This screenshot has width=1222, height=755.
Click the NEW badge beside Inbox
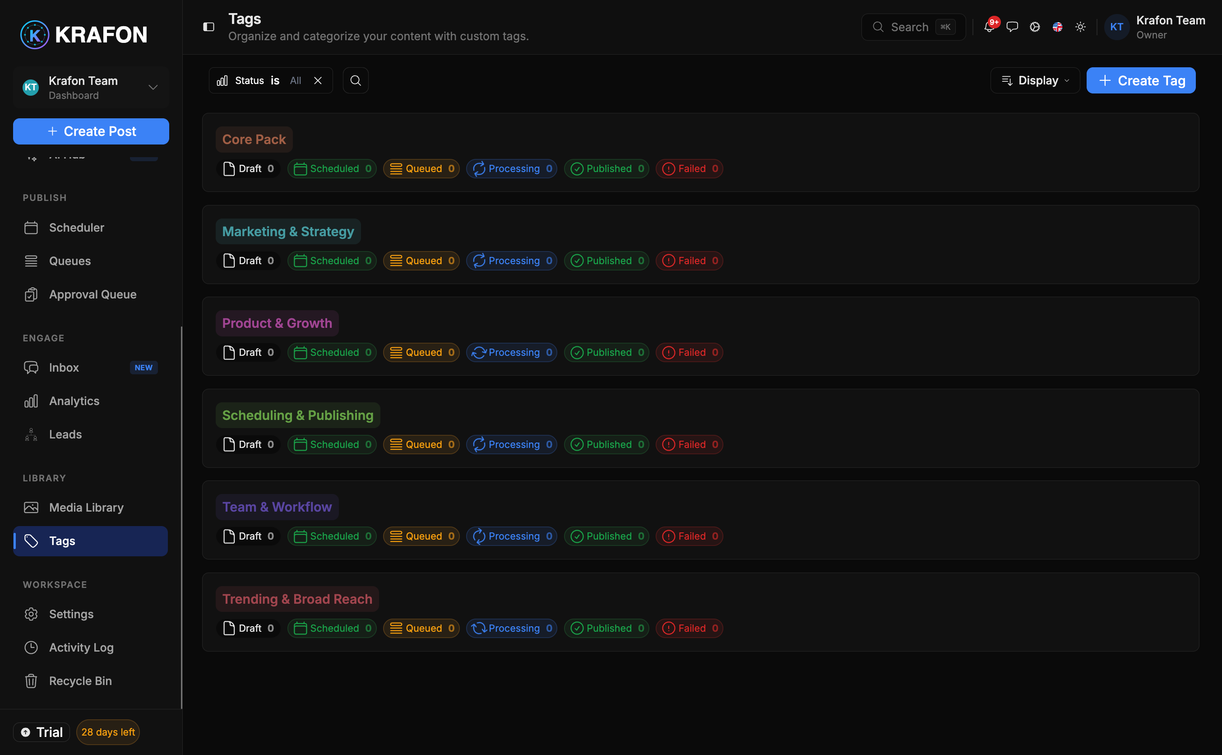[143, 368]
